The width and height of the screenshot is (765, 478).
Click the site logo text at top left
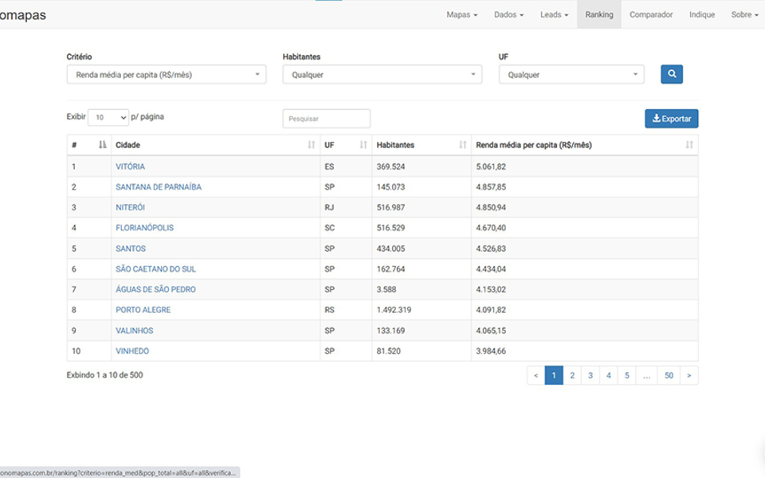click(x=22, y=15)
